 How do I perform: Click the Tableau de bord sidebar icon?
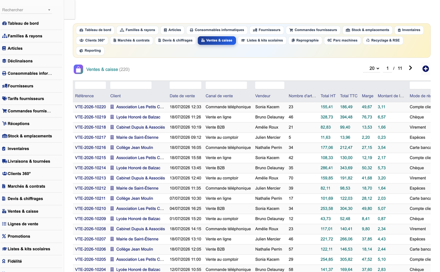tap(4, 23)
